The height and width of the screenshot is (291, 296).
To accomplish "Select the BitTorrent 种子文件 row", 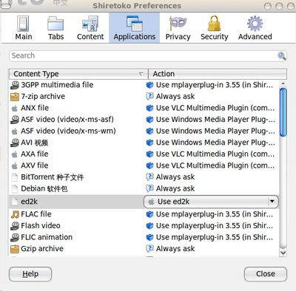I will (144, 177).
